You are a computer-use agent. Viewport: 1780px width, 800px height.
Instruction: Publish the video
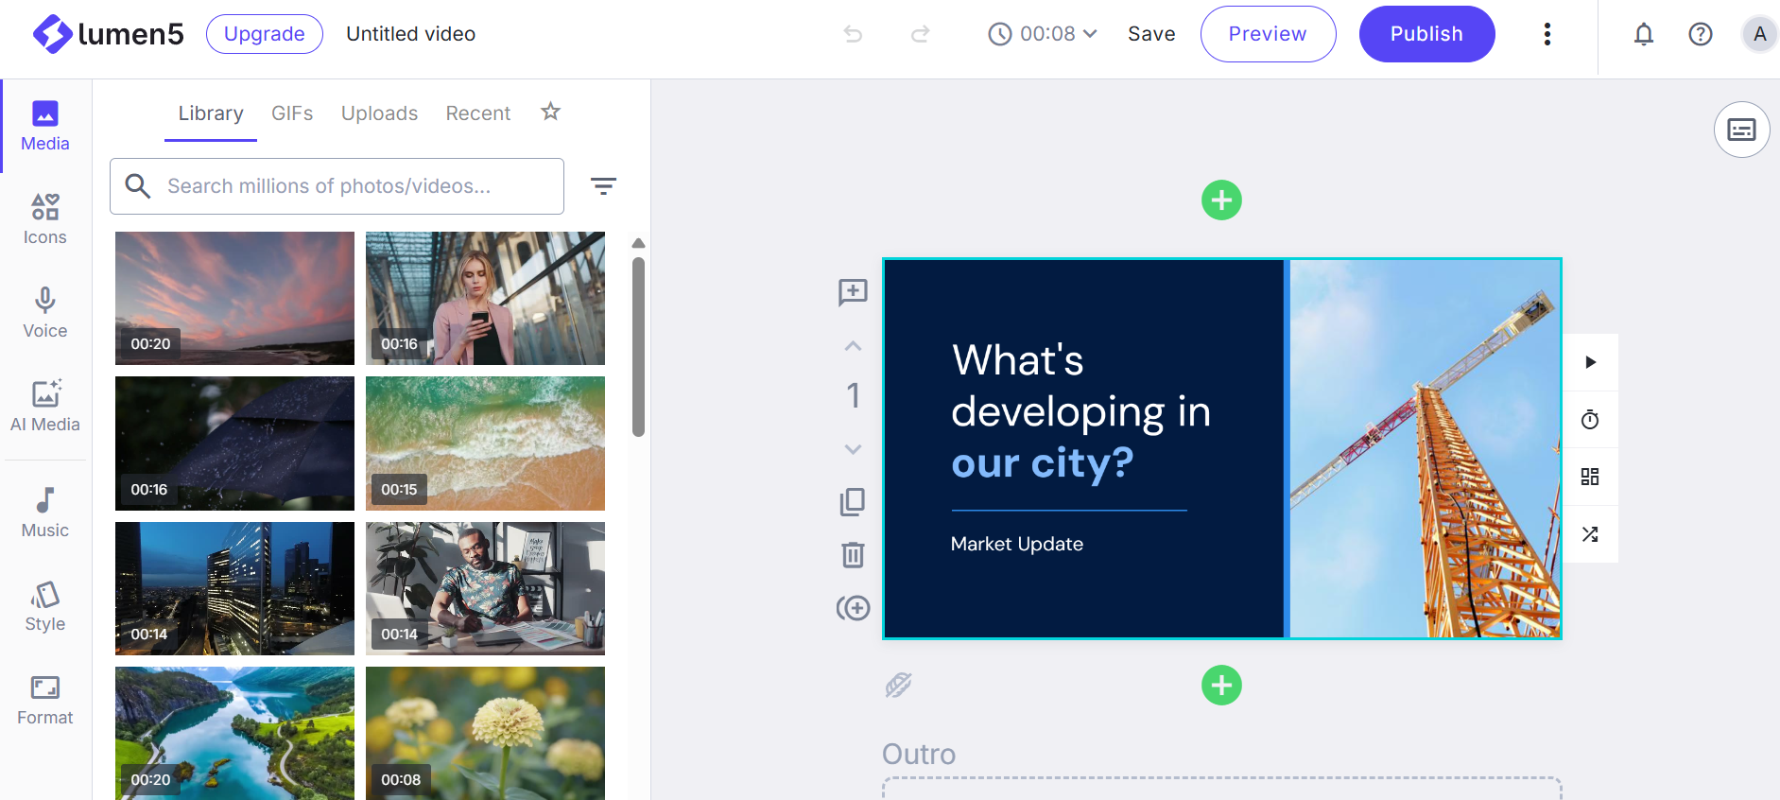1426,34
